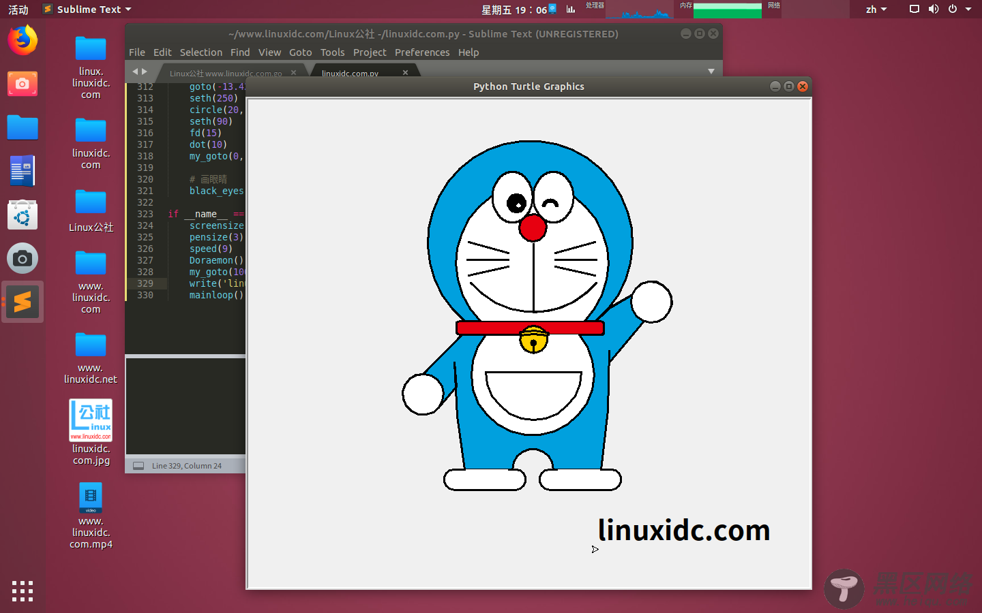The height and width of the screenshot is (613, 982).
Task: Open the tab list dropdown arrow in Sublime Text
Action: pos(711,72)
